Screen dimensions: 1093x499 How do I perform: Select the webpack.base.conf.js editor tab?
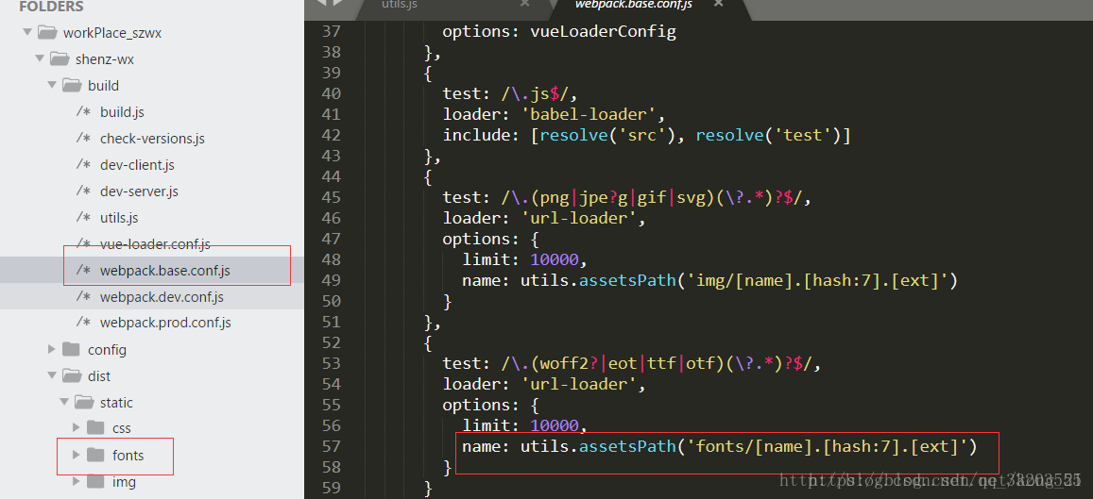pyautogui.click(x=634, y=4)
